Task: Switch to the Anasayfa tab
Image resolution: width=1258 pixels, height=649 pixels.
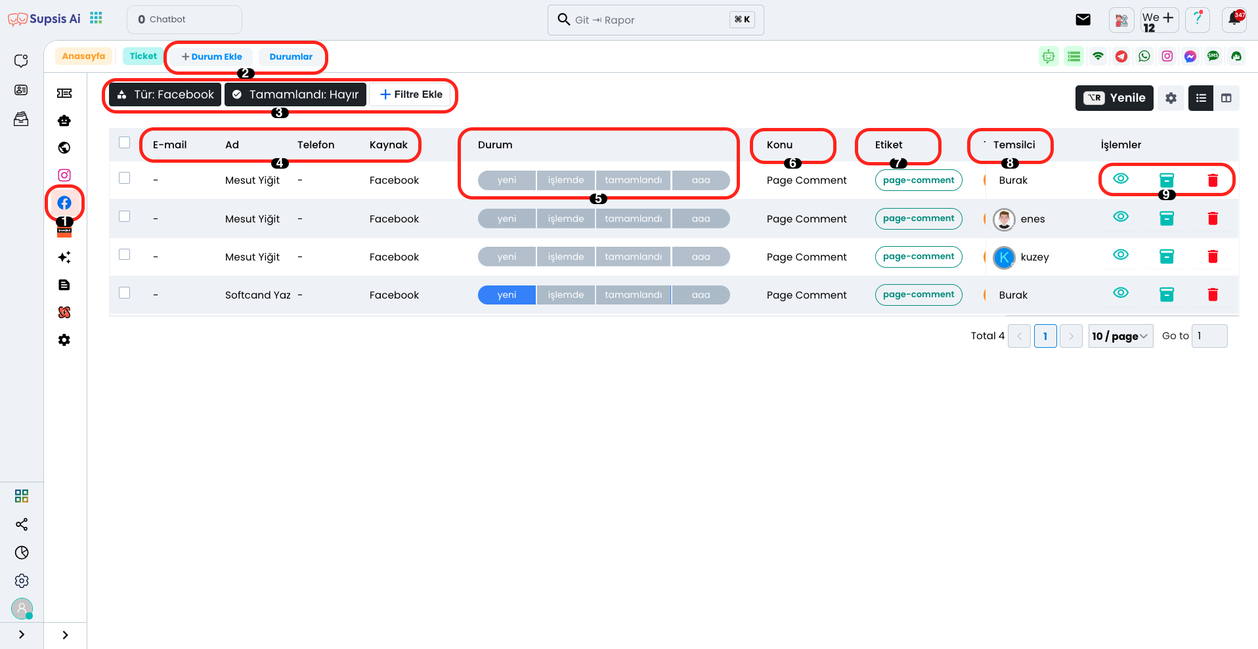Action: (83, 56)
